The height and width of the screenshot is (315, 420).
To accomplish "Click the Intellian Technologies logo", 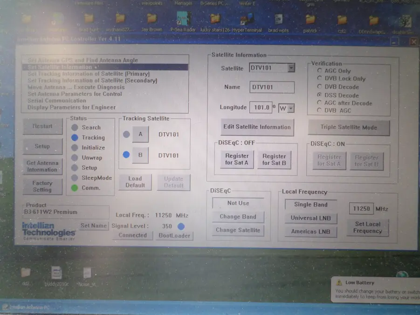I will click(48, 229).
